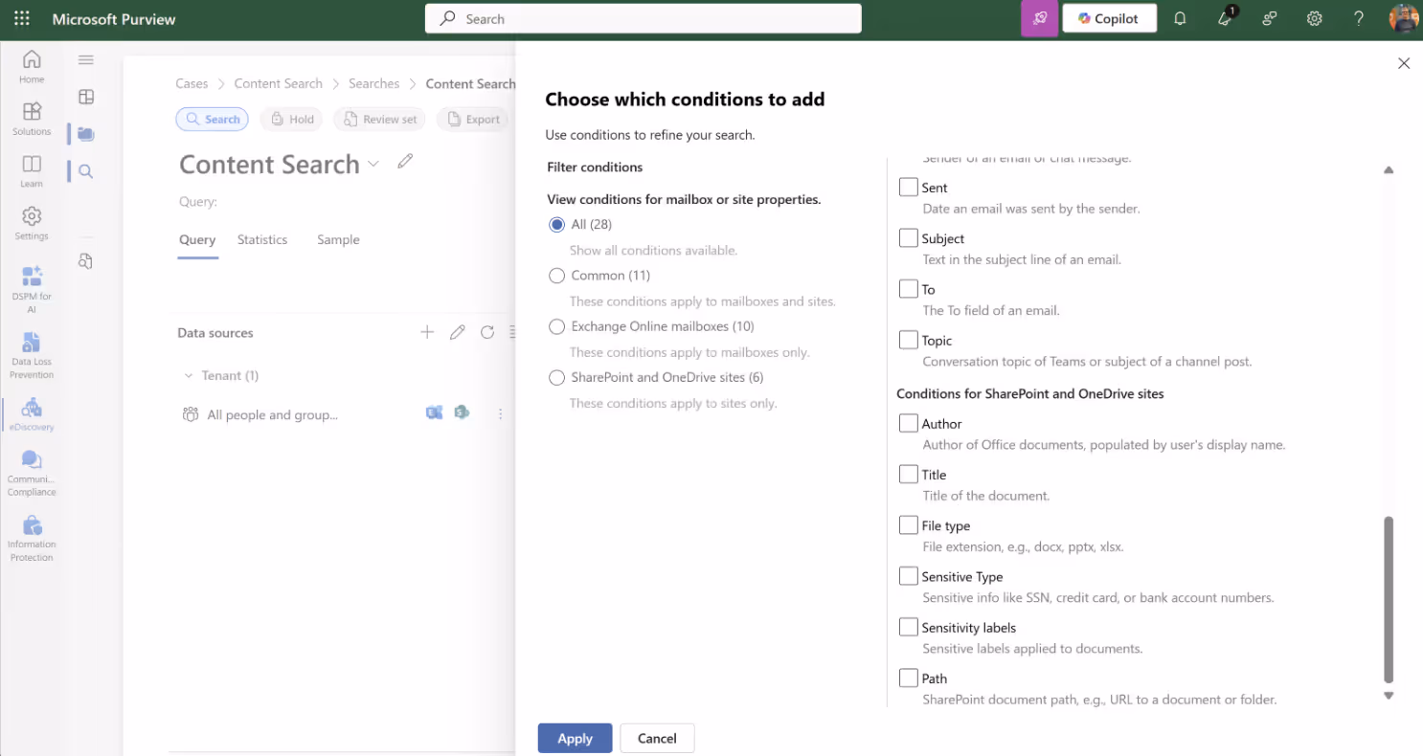Click the Apply button

[575, 738]
